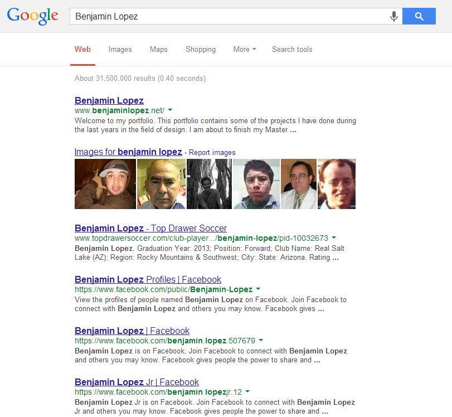Open the Maps tab
The height and width of the screenshot is (417, 452).
pyautogui.click(x=158, y=50)
